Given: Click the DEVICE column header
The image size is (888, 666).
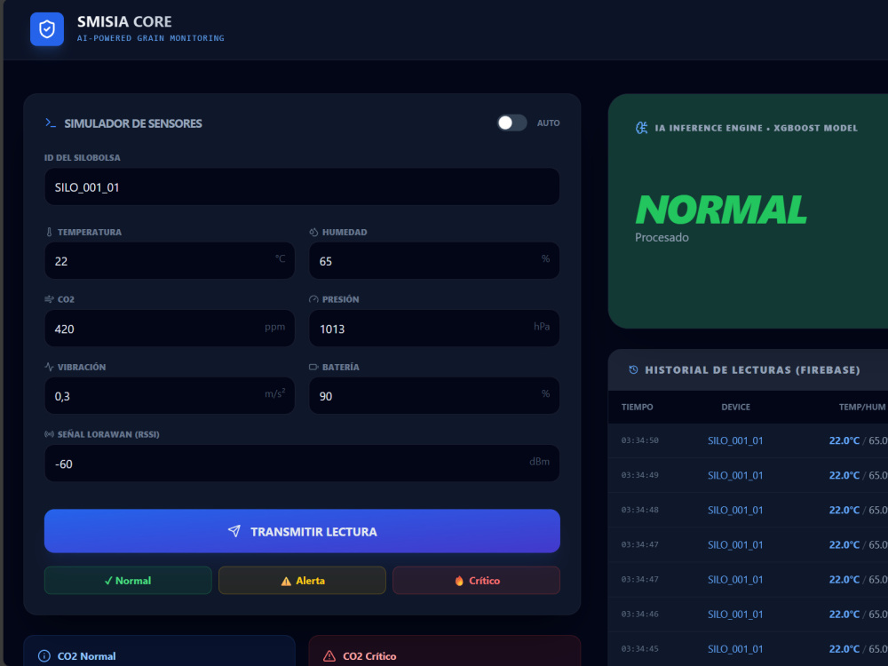Looking at the screenshot, I should click(x=735, y=408).
